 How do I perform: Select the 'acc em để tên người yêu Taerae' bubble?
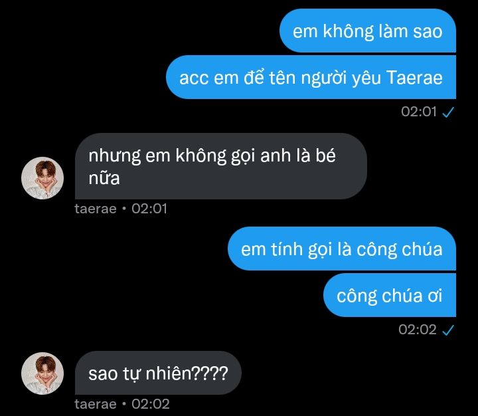pyautogui.click(x=311, y=77)
